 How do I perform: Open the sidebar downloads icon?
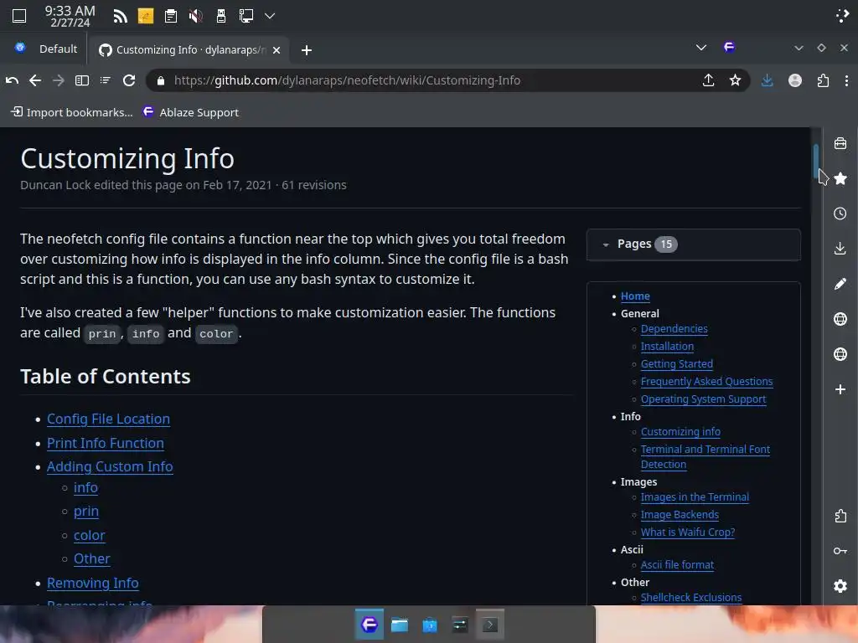tap(840, 248)
